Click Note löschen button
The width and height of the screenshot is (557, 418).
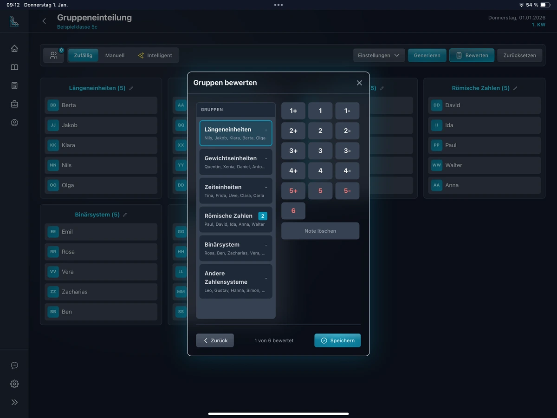320,231
